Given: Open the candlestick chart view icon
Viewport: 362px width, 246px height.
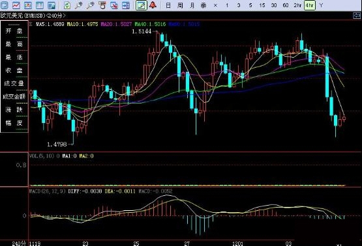Looking at the screenshot, I should (x=28, y=5).
